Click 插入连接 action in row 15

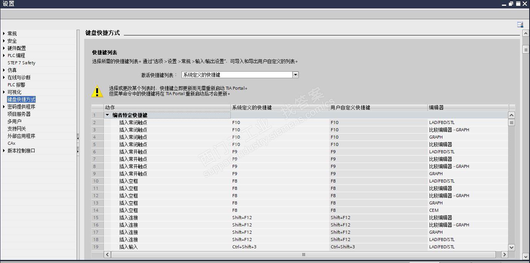(128, 218)
